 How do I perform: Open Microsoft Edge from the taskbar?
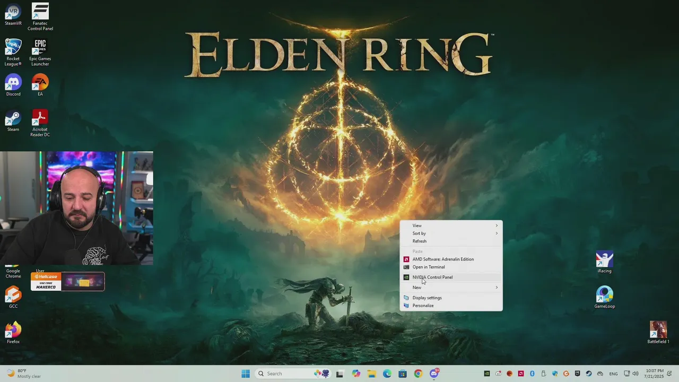click(387, 374)
